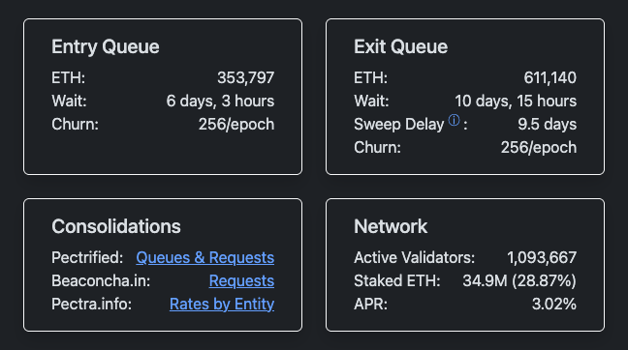
Task: Open Rates by Entity link
Action: click(x=222, y=304)
